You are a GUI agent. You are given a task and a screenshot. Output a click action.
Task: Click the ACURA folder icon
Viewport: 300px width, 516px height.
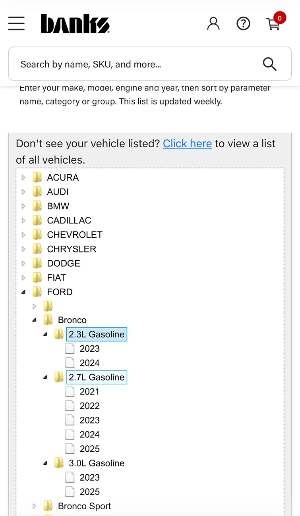click(37, 177)
